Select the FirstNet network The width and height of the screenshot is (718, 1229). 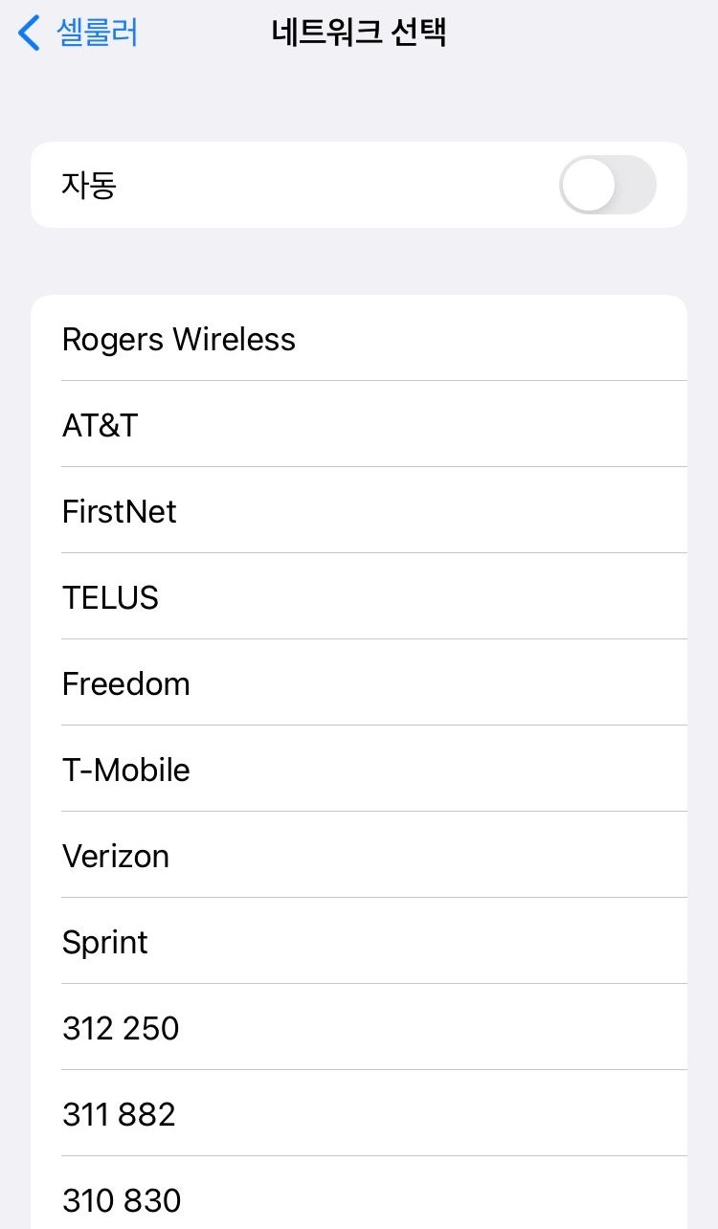120,511
